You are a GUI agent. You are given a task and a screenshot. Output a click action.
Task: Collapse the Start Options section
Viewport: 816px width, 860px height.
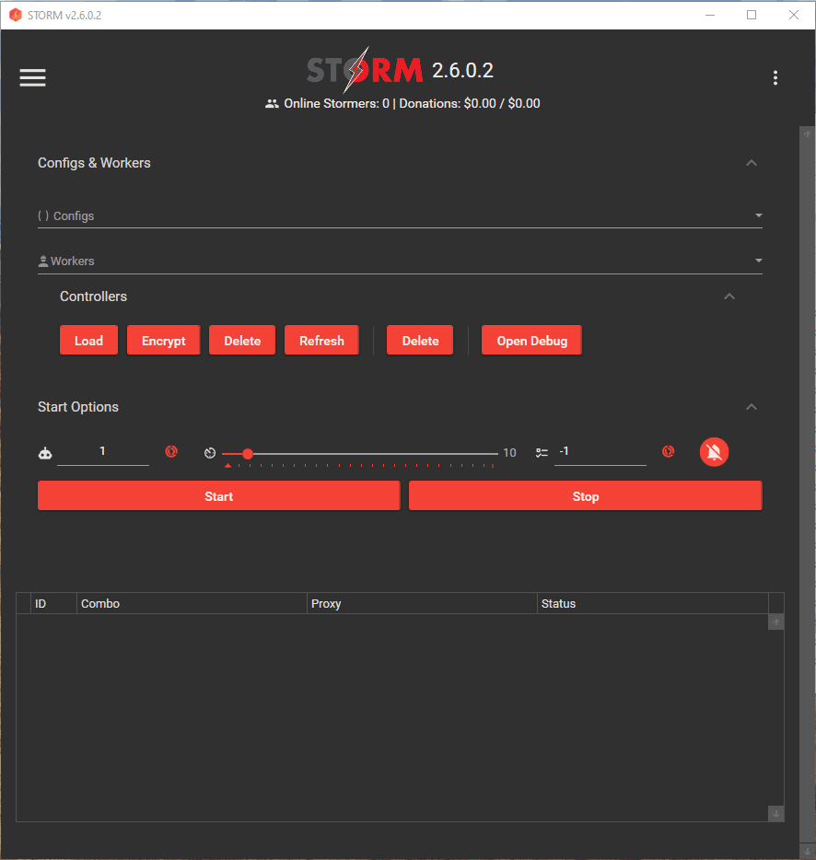(x=752, y=407)
